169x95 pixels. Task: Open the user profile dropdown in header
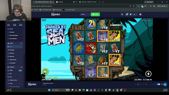click(x=135, y=14)
